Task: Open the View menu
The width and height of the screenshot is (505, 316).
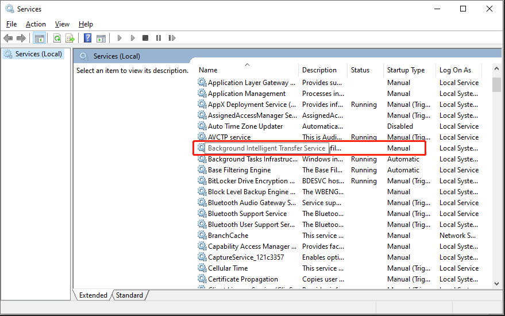Action: coord(62,24)
